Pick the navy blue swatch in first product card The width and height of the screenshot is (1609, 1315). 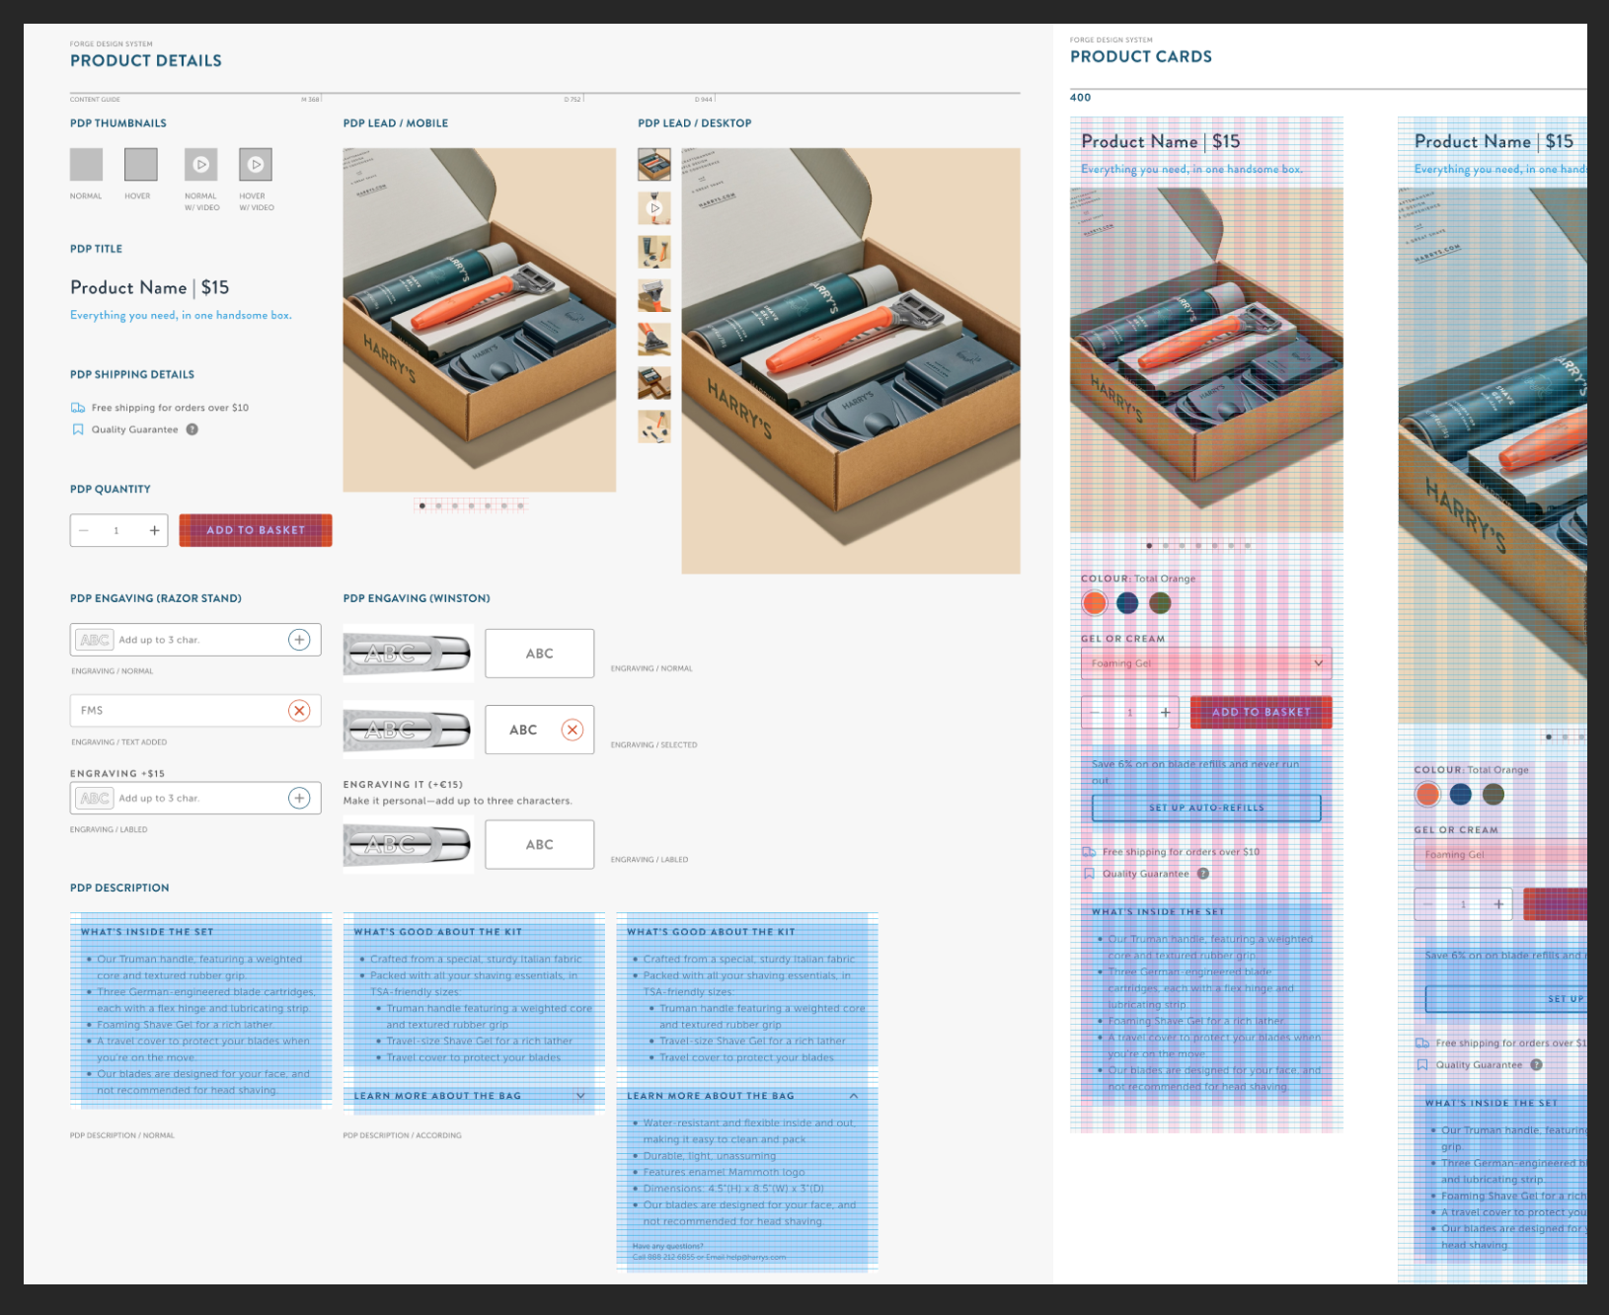click(1127, 602)
